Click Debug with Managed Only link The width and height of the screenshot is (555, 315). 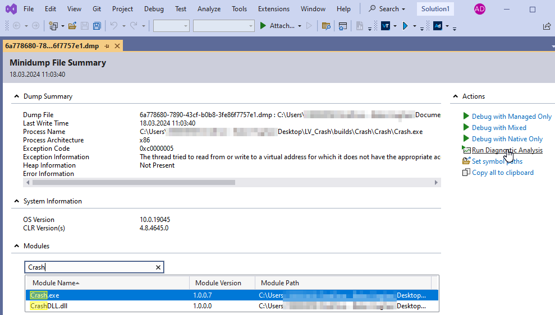tap(511, 117)
